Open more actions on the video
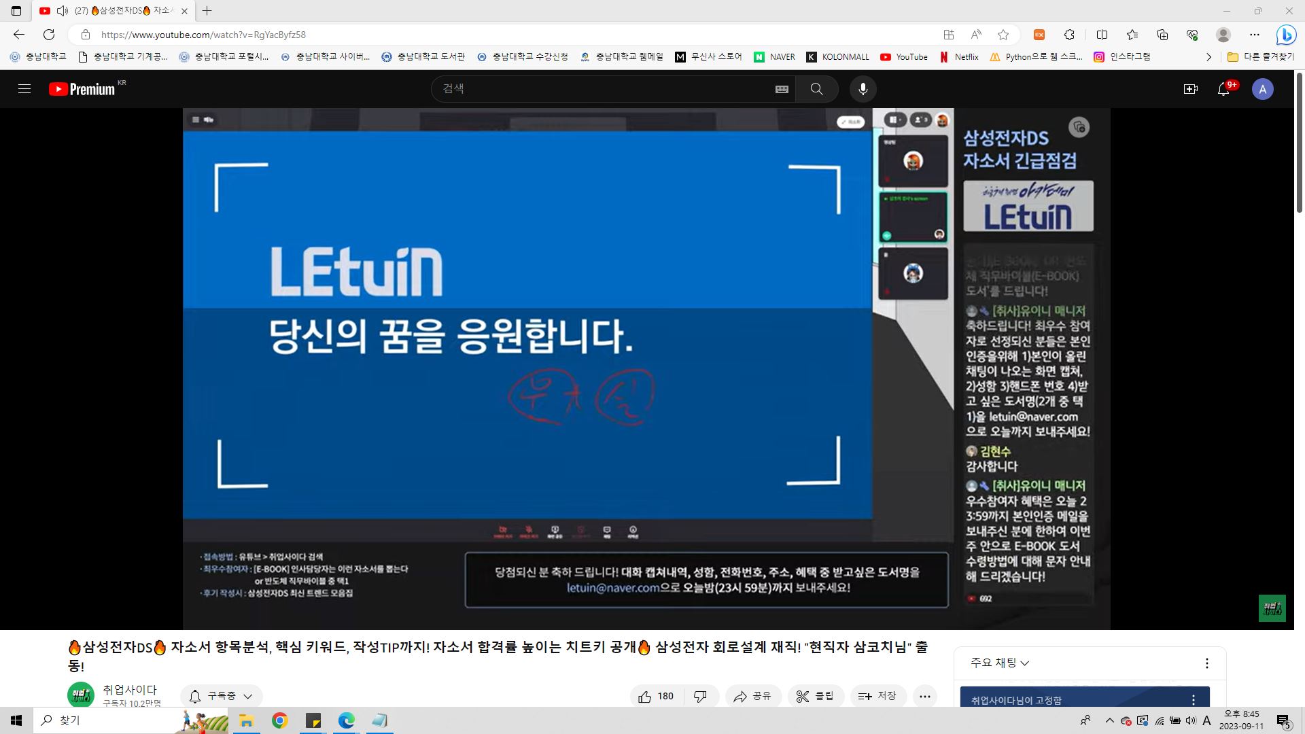The width and height of the screenshot is (1305, 734). tap(924, 696)
